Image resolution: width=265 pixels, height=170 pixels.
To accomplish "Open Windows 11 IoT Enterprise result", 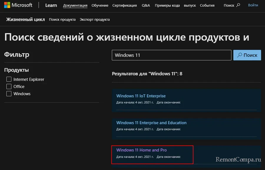I will pyautogui.click(x=141, y=96).
